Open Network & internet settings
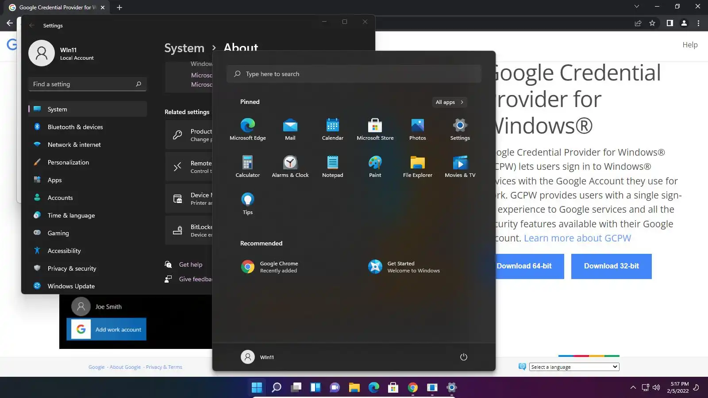 point(88,145)
